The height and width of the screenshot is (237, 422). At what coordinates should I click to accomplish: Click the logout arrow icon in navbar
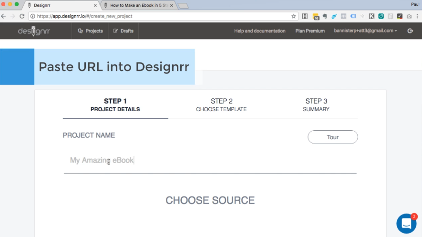tap(410, 31)
